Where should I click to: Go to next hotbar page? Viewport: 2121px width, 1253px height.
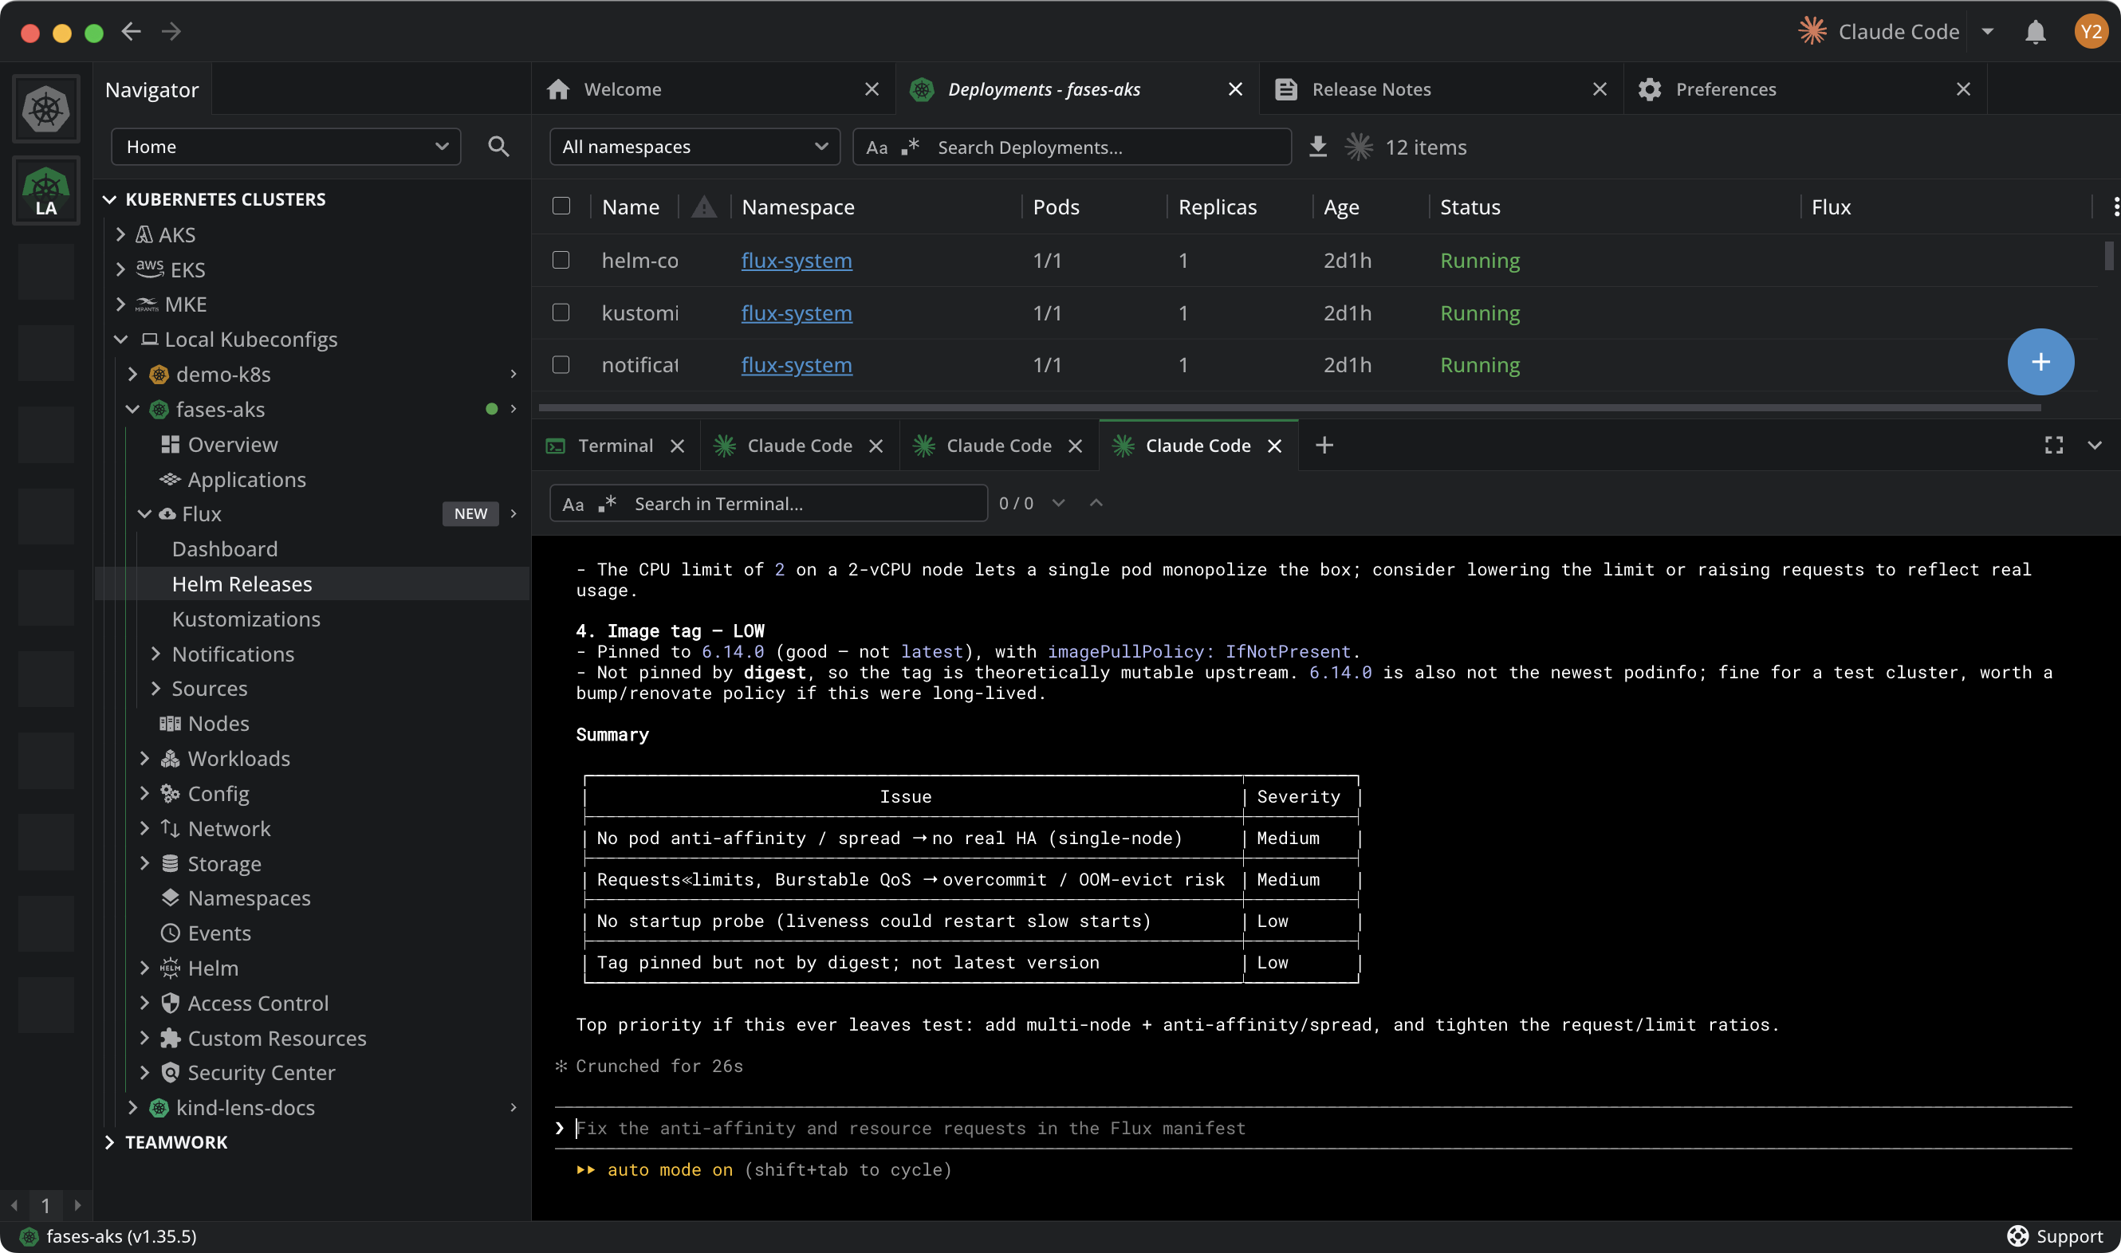coord(77,1205)
